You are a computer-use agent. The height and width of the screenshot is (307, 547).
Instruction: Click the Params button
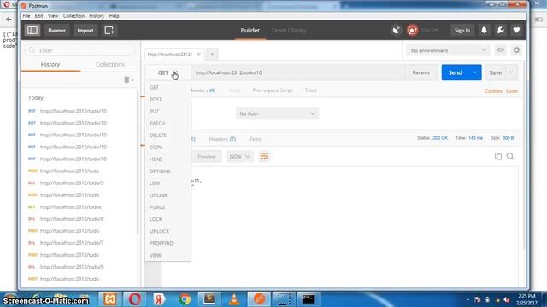[x=421, y=72]
